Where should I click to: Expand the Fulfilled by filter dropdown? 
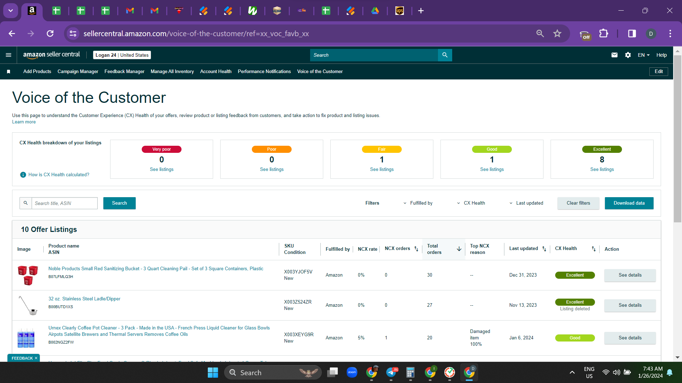pyautogui.click(x=418, y=203)
